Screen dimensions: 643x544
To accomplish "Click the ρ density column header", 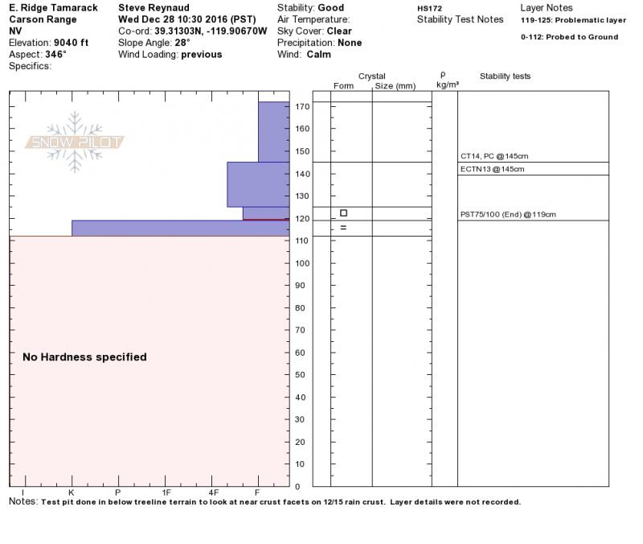I will click(x=444, y=75).
